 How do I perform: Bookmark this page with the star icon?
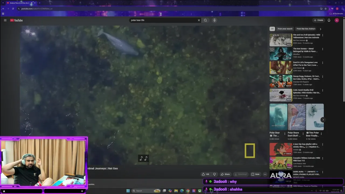coord(326,9)
